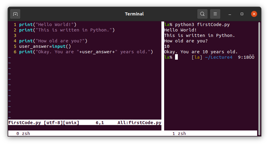Minimize the Terminal window
This screenshot has height=145, width=269.
coord(230,14)
